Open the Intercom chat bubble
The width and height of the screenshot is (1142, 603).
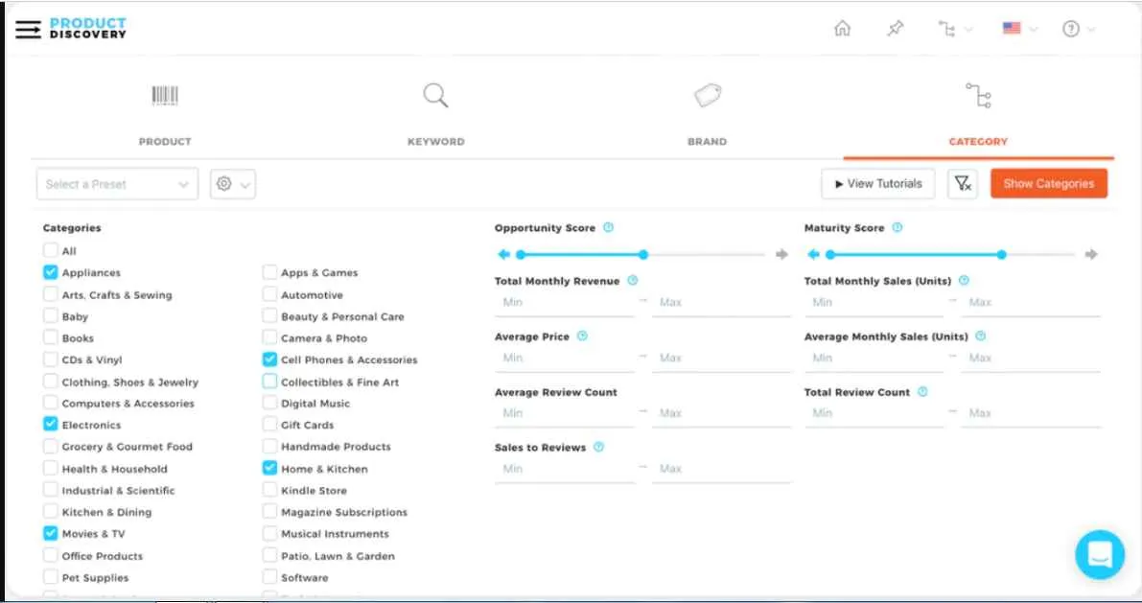1099,555
